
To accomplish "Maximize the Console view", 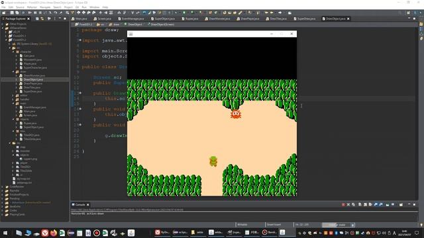I will pyautogui.click(x=414, y=204).
